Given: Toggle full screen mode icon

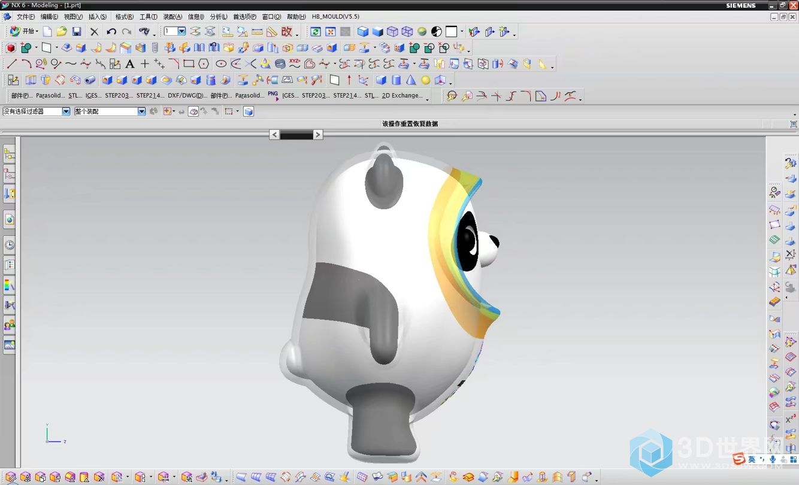Looking at the screenshot, I should point(794,124).
